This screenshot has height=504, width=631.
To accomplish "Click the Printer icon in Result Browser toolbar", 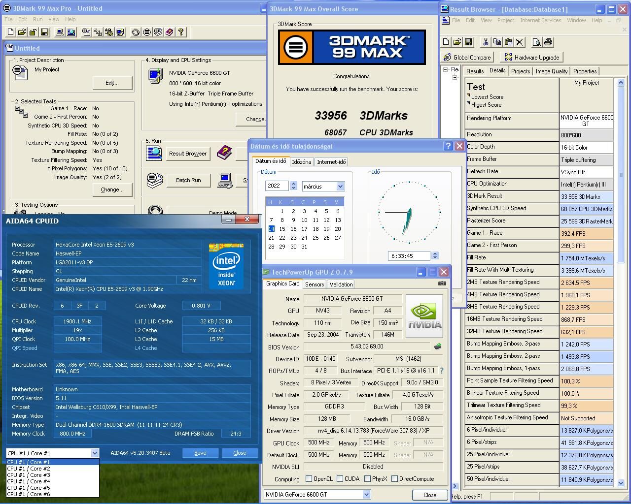I will pyautogui.click(x=548, y=42).
